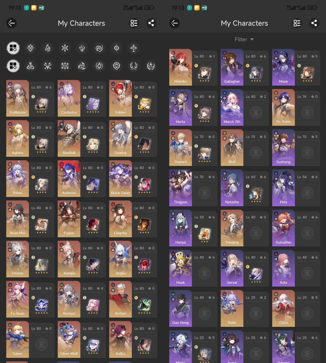Open Castorice's character card
Viewport: 326px width, 363px height.
(x=69, y=98)
